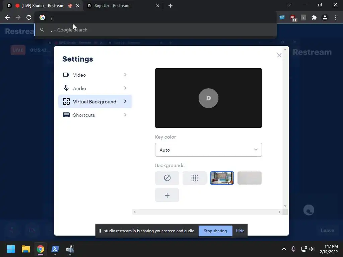
Task: Choose the light gray background image
Action: [249, 178]
